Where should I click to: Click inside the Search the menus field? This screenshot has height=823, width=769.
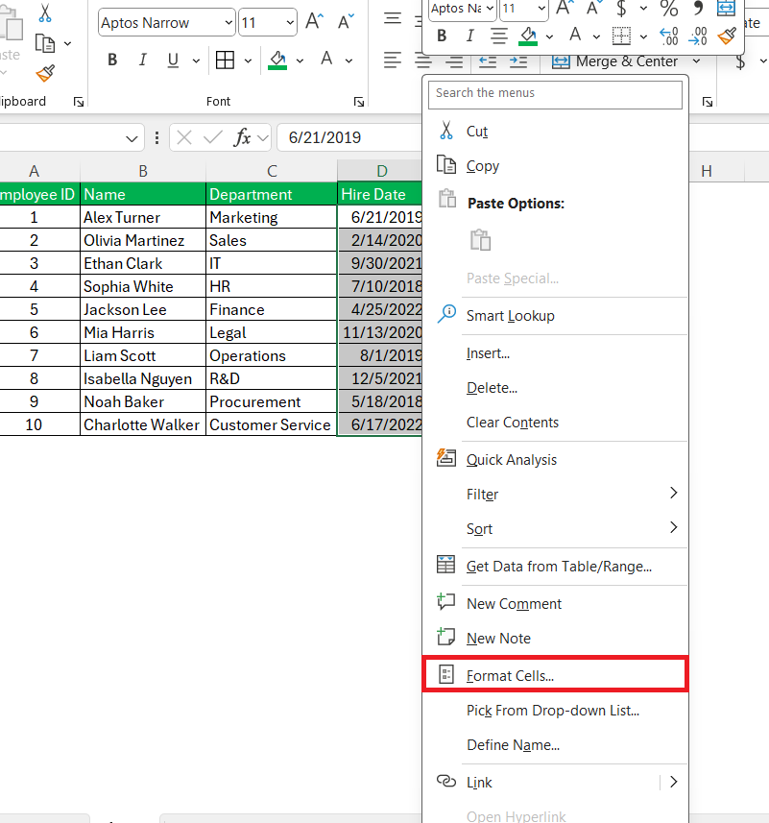(x=555, y=94)
